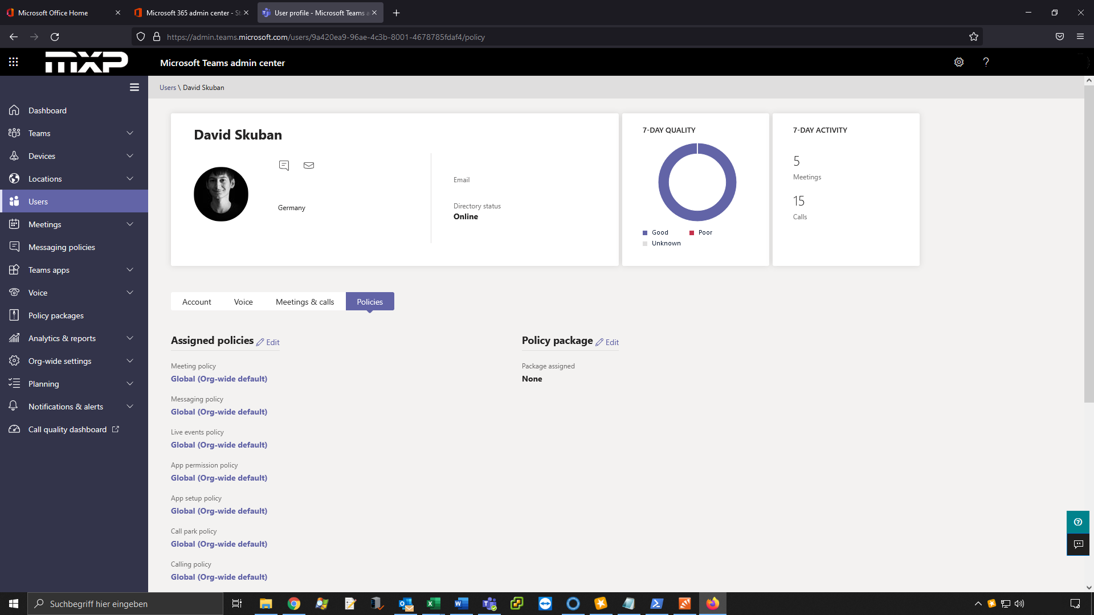
Task: Expand the Voice menu chevron
Action: pos(130,293)
